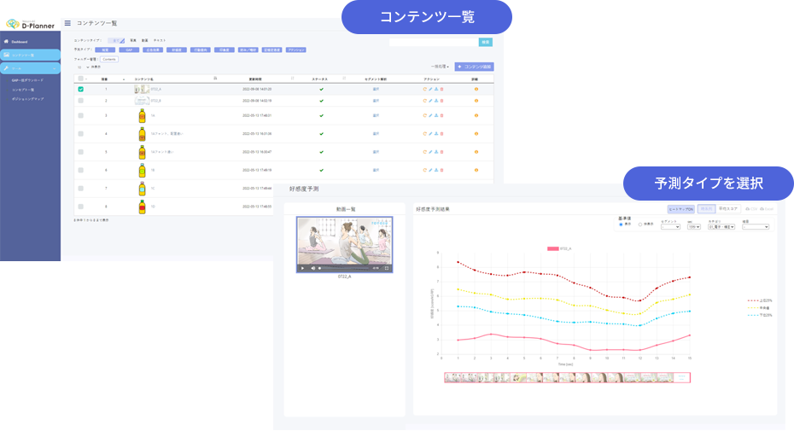Click the コンテンツ追加 button
This screenshot has width=794, height=437.
point(475,67)
